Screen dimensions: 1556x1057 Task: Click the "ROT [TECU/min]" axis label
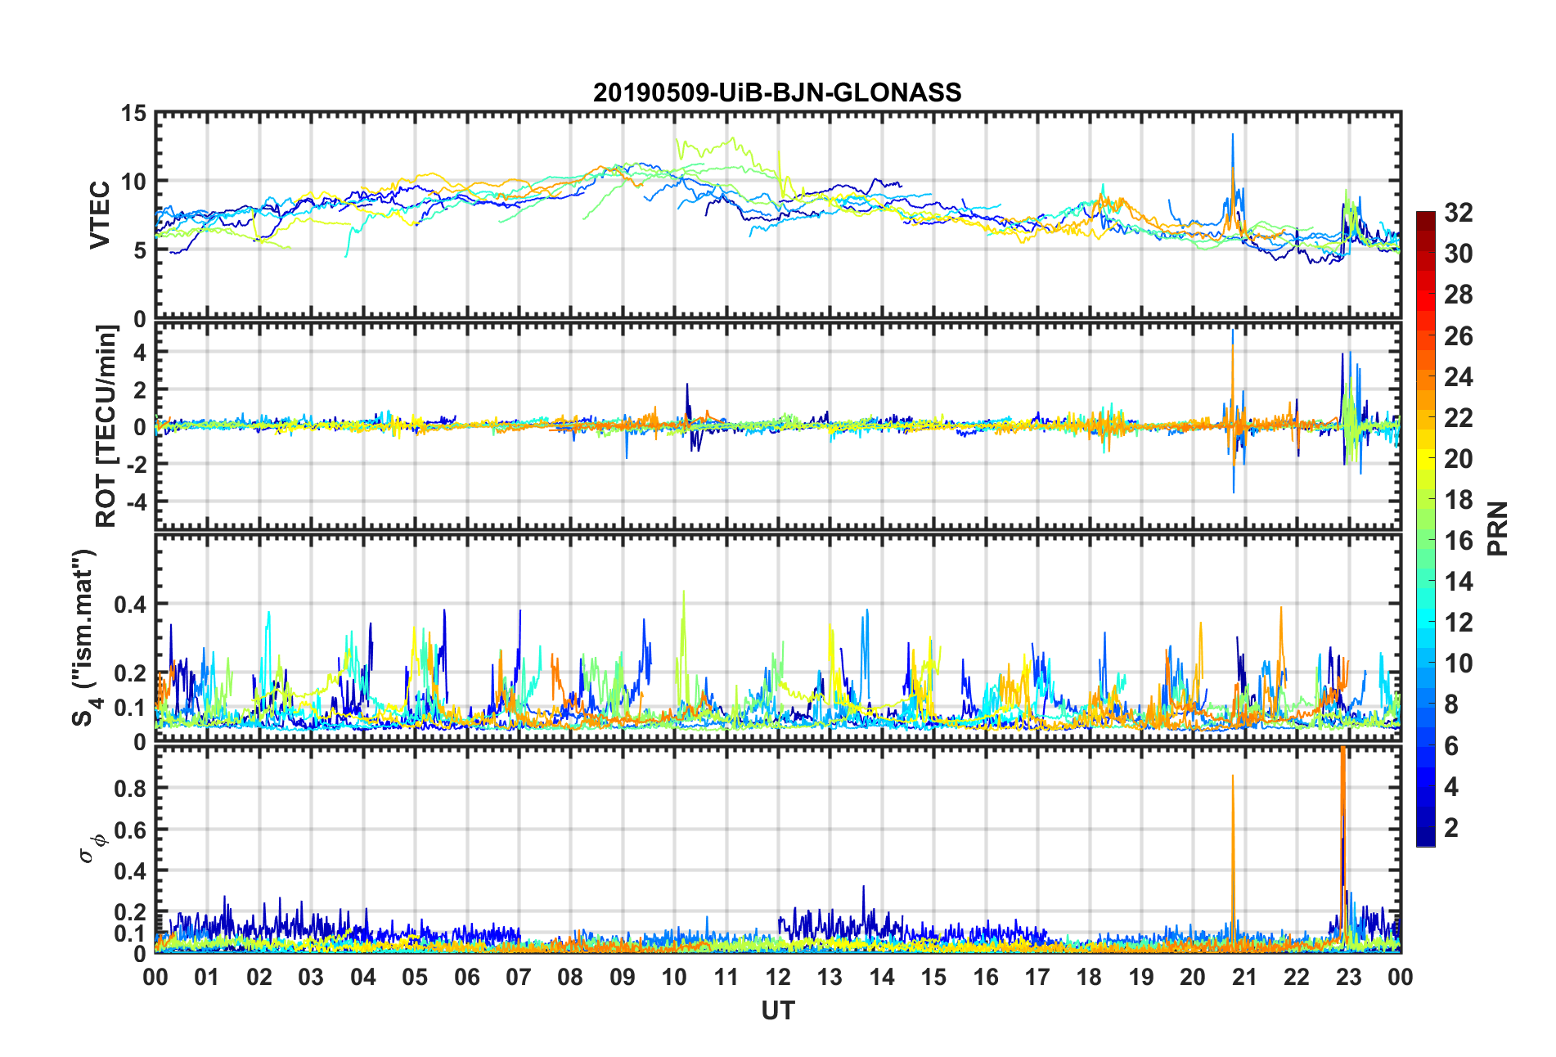(106, 426)
